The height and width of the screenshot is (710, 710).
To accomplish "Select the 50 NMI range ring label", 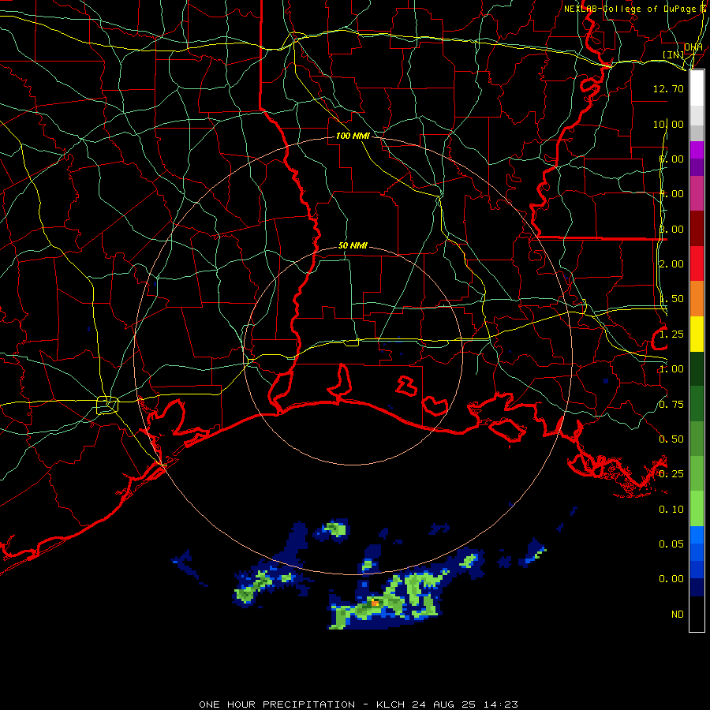I will point(353,246).
